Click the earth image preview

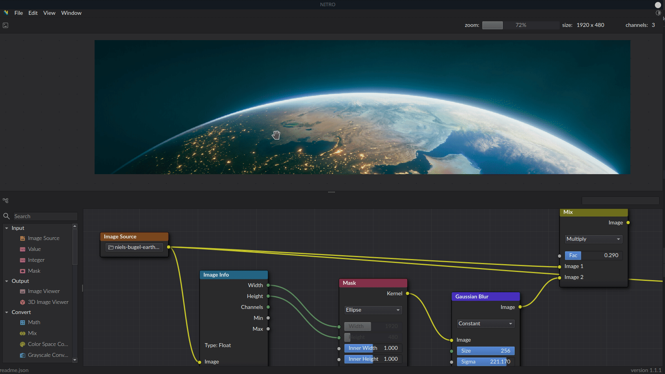(362, 107)
